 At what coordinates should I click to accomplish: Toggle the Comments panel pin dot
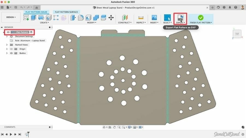pyautogui.click(x=50, y=127)
